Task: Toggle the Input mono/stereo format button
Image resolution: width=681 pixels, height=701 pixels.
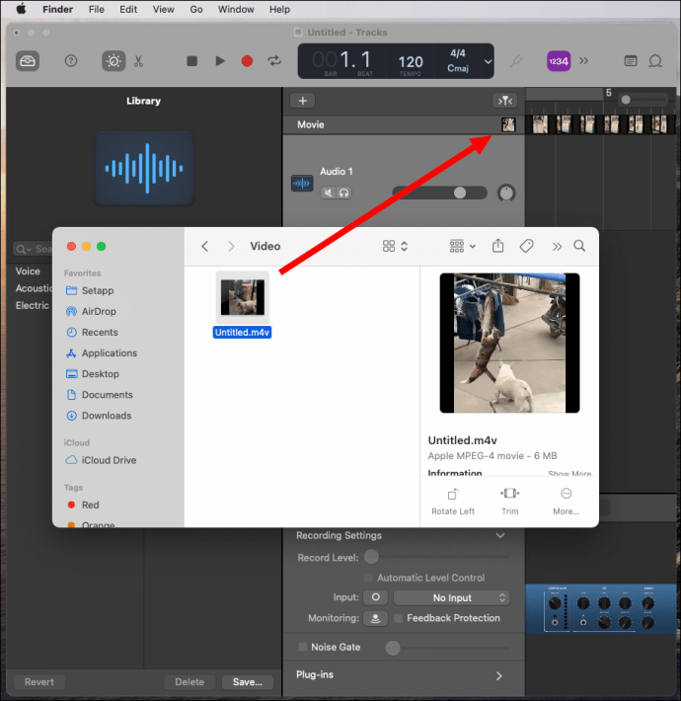Action: (x=375, y=597)
